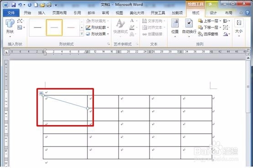Open the 形状轮廓 dropdown arrow
Screen dimensions: 253x168
pos(108,27)
